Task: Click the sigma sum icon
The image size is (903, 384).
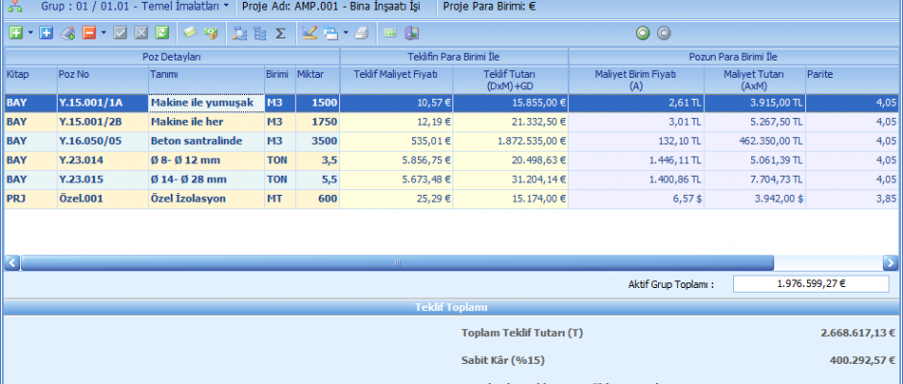Action: pyautogui.click(x=281, y=33)
